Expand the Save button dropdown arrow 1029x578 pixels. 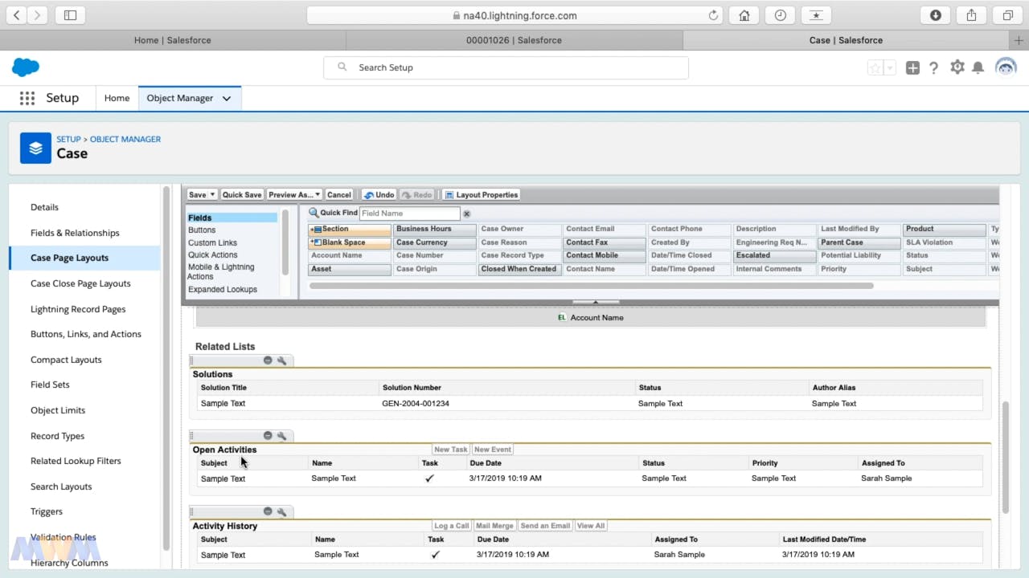click(x=212, y=194)
